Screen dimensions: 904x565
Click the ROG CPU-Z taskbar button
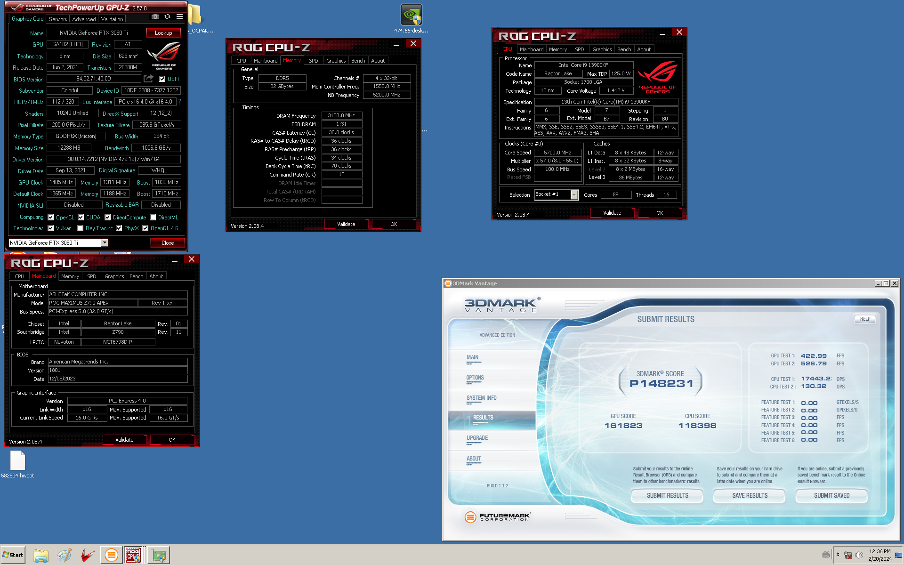pos(134,555)
